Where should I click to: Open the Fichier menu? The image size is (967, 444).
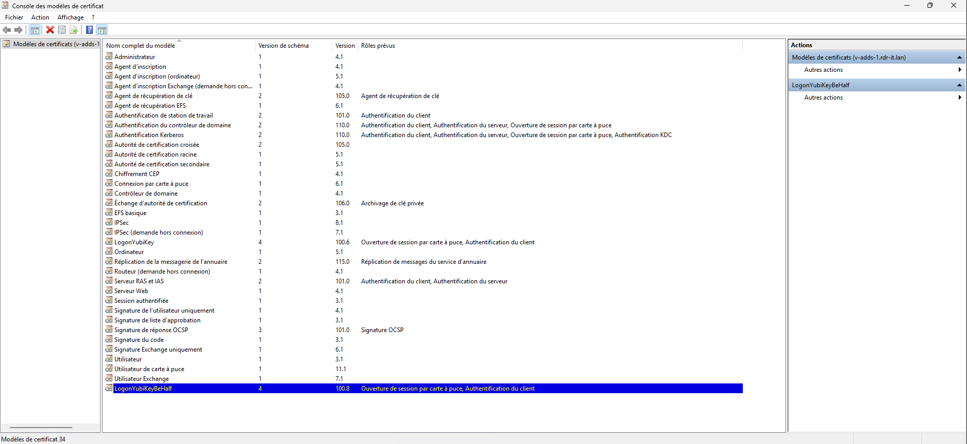pos(14,17)
